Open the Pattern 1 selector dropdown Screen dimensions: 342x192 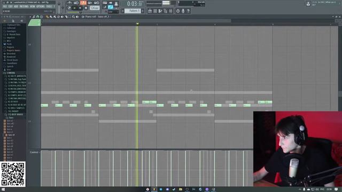pyautogui.click(x=133, y=11)
